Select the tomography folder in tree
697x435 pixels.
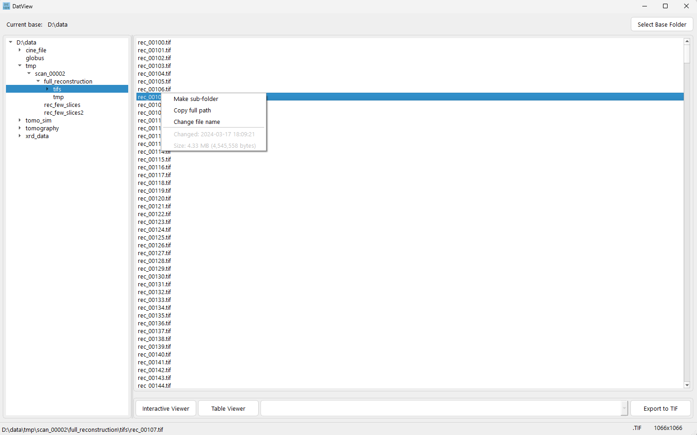pyautogui.click(x=42, y=128)
